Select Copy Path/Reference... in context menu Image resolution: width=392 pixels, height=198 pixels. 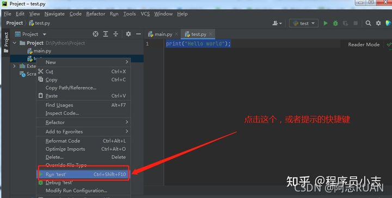click(83, 88)
